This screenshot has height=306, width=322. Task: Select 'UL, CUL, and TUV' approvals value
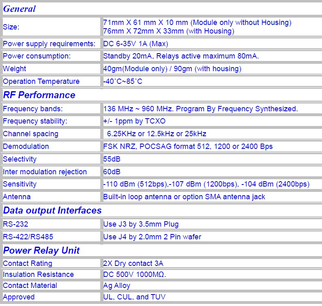point(134,297)
